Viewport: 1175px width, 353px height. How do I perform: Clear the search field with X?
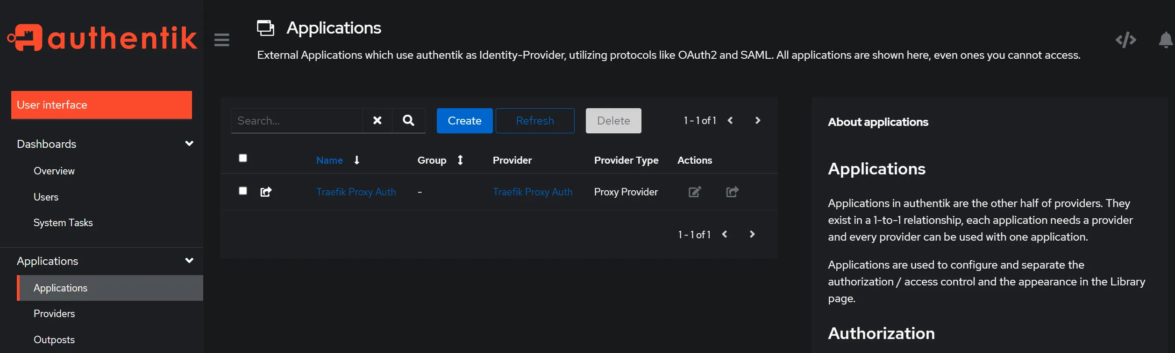click(x=377, y=121)
